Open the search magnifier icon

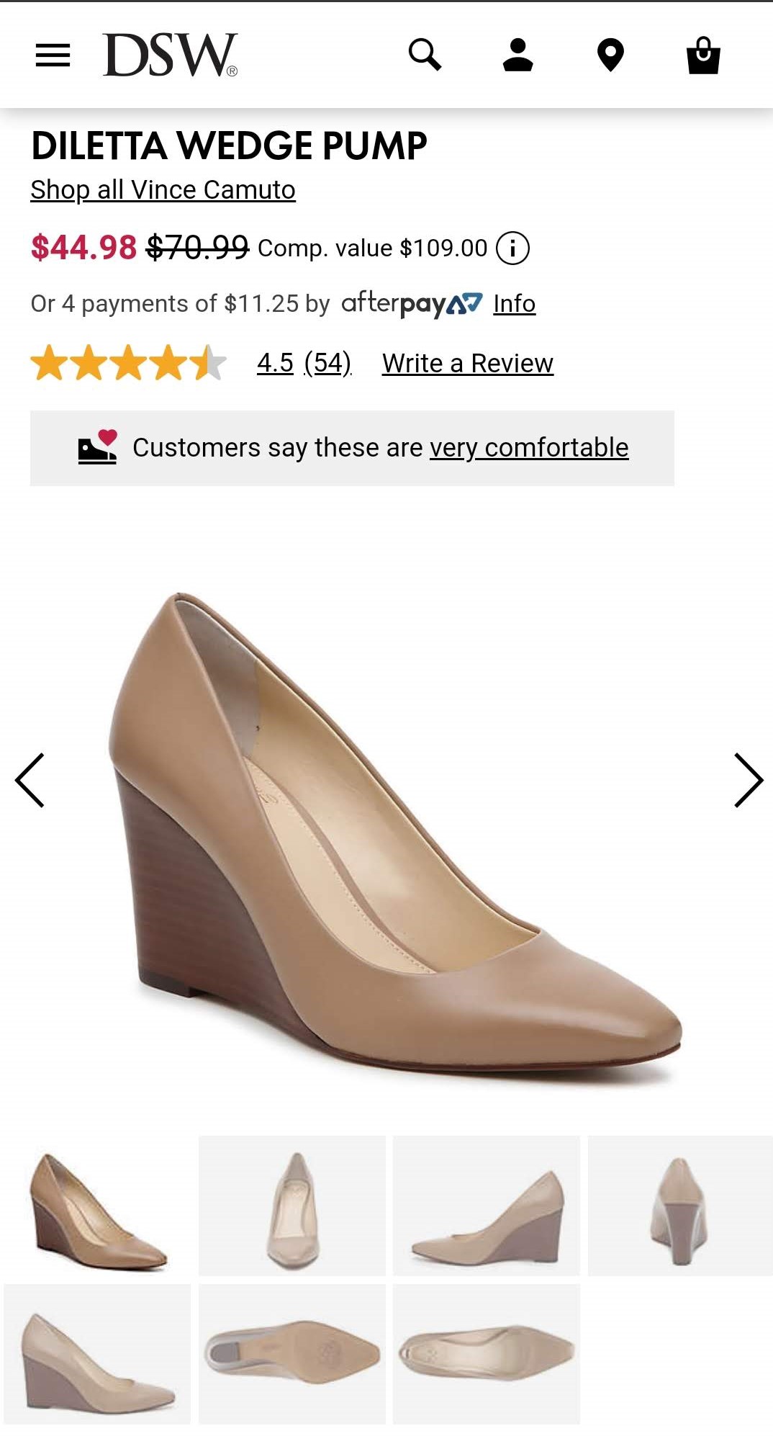click(425, 55)
